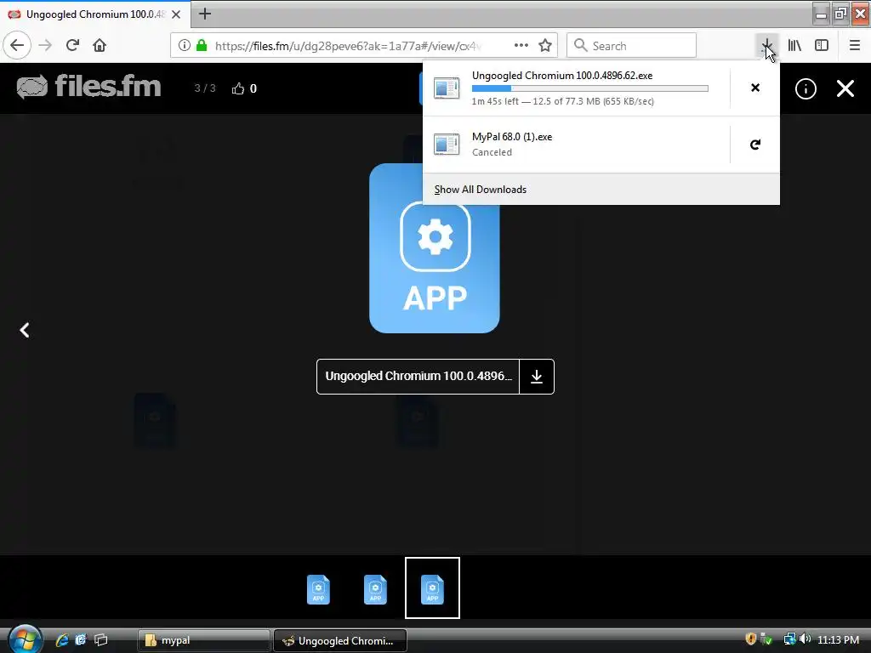Open file info circle icon
871x653 pixels.
click(x=806, y=88)
